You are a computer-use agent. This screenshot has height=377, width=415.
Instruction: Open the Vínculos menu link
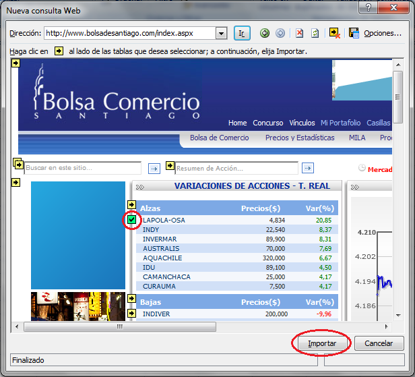coord(302,123)
